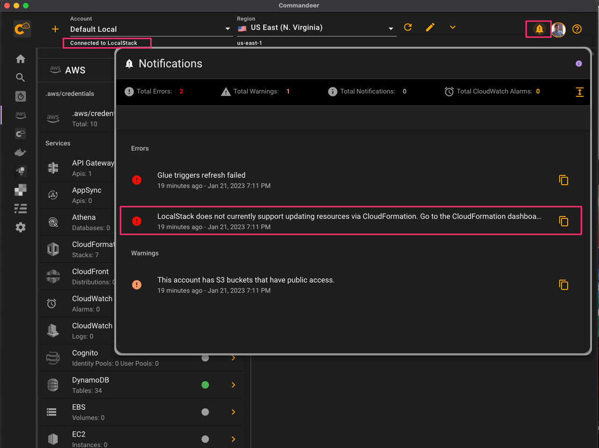Screen dimensions: 599x448
Task: Click the Commandeer logo icon
Action: tap(22, 29)
